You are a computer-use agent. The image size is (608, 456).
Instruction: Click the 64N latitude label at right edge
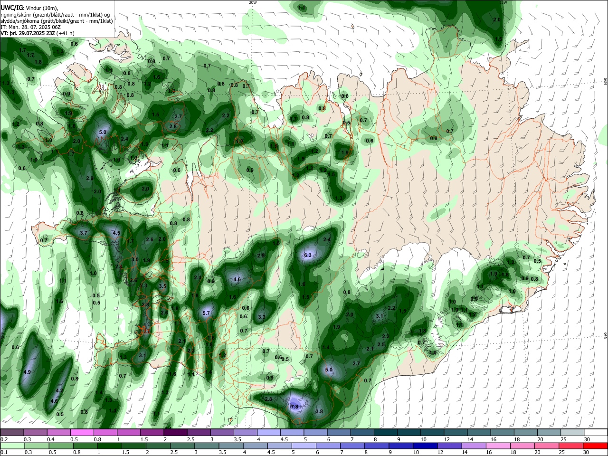point(606,336)
